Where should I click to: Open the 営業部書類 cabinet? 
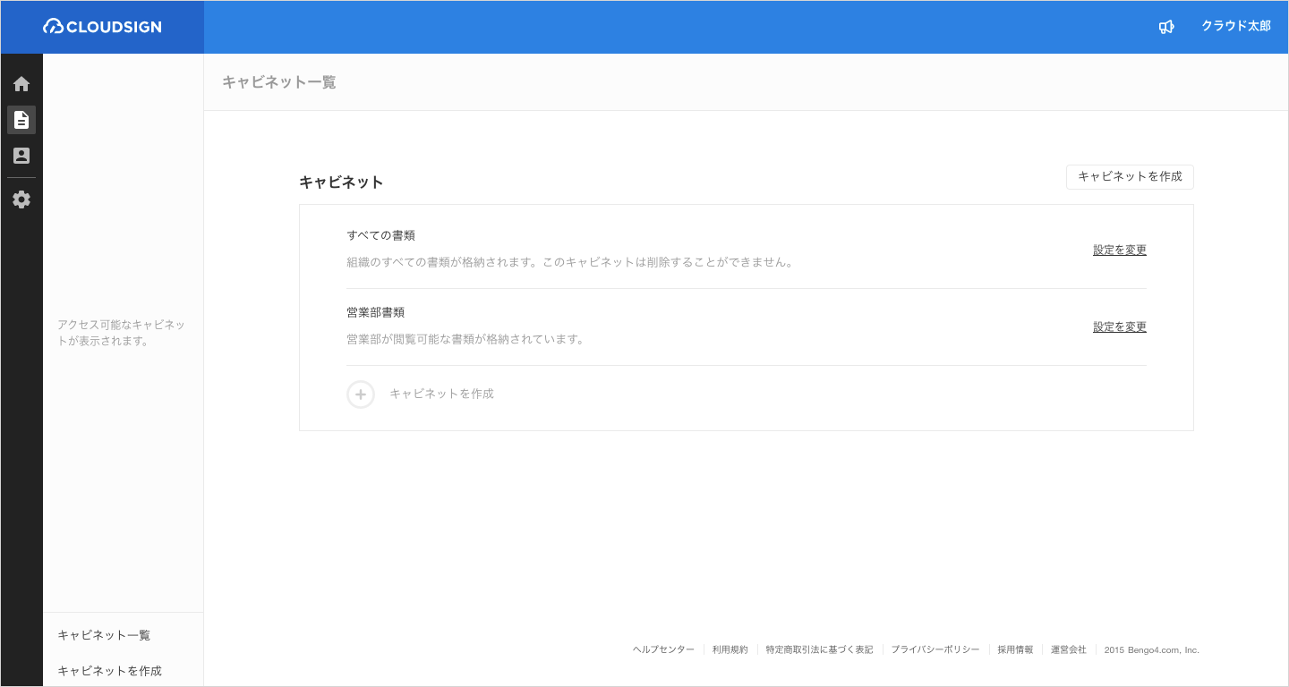(x=375, y=312)
